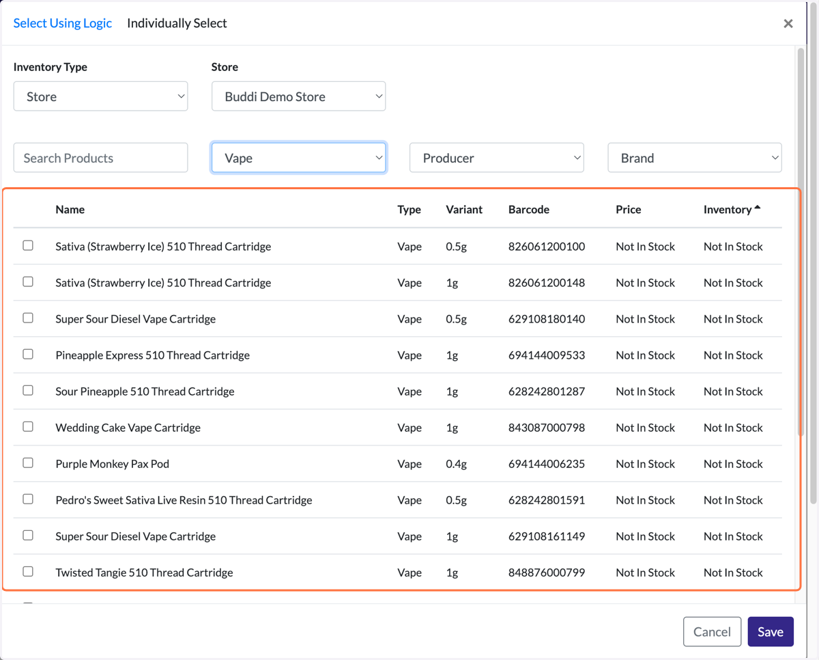Click the Cancel button

(712, 632)
